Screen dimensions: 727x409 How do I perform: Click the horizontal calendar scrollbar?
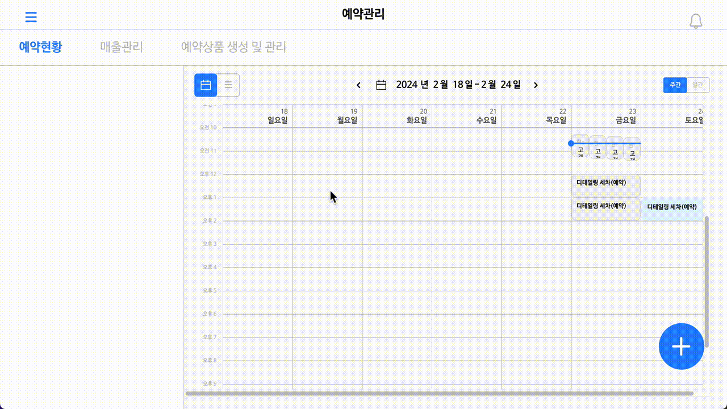[439, 393]
